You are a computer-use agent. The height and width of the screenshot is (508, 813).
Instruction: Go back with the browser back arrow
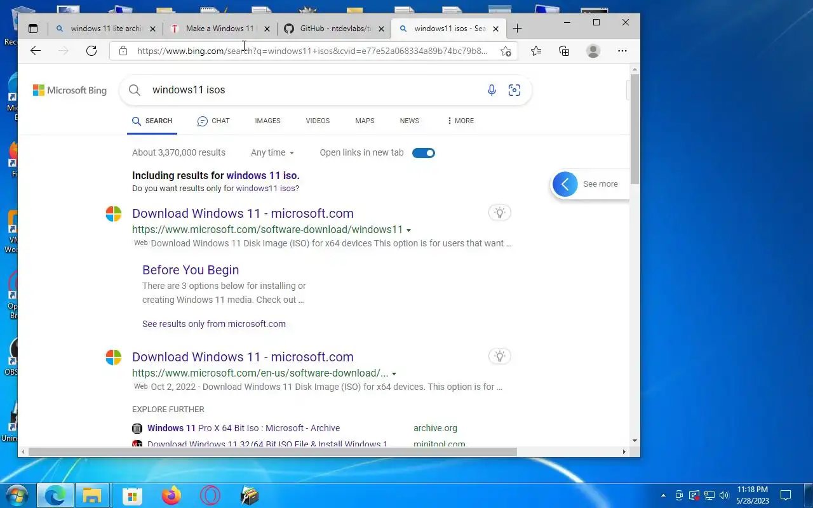pos(36,51)
